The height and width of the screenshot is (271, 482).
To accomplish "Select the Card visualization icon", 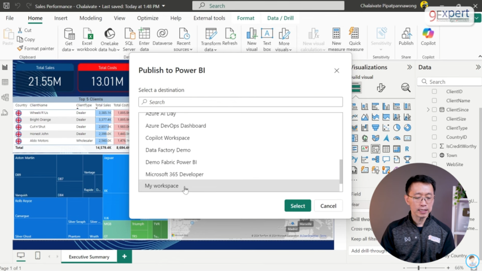I will pyautogui.click(x=407, y=138).
